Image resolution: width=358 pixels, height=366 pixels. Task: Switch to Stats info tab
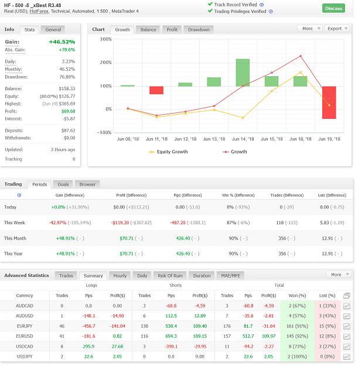[29, 30]
